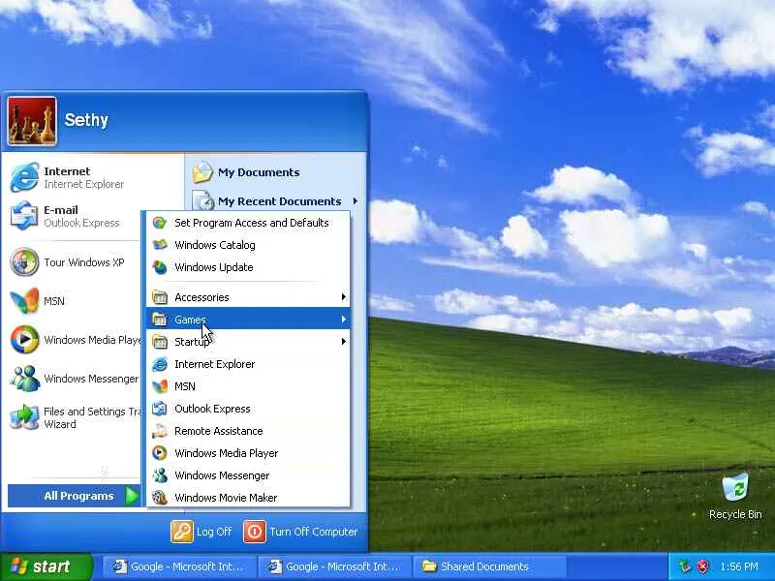This screenshot has width=775, height=581.
Task: Click the Tour Windows XP label text
Action: pyautogui.click(x=84, y=262)
